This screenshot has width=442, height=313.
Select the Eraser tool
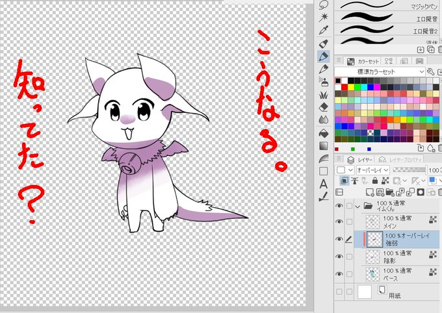pos(324,107)
